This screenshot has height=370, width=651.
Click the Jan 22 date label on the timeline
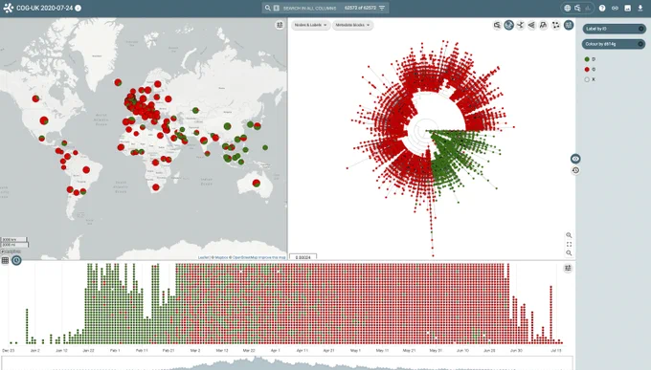click(x=88, y=351)
